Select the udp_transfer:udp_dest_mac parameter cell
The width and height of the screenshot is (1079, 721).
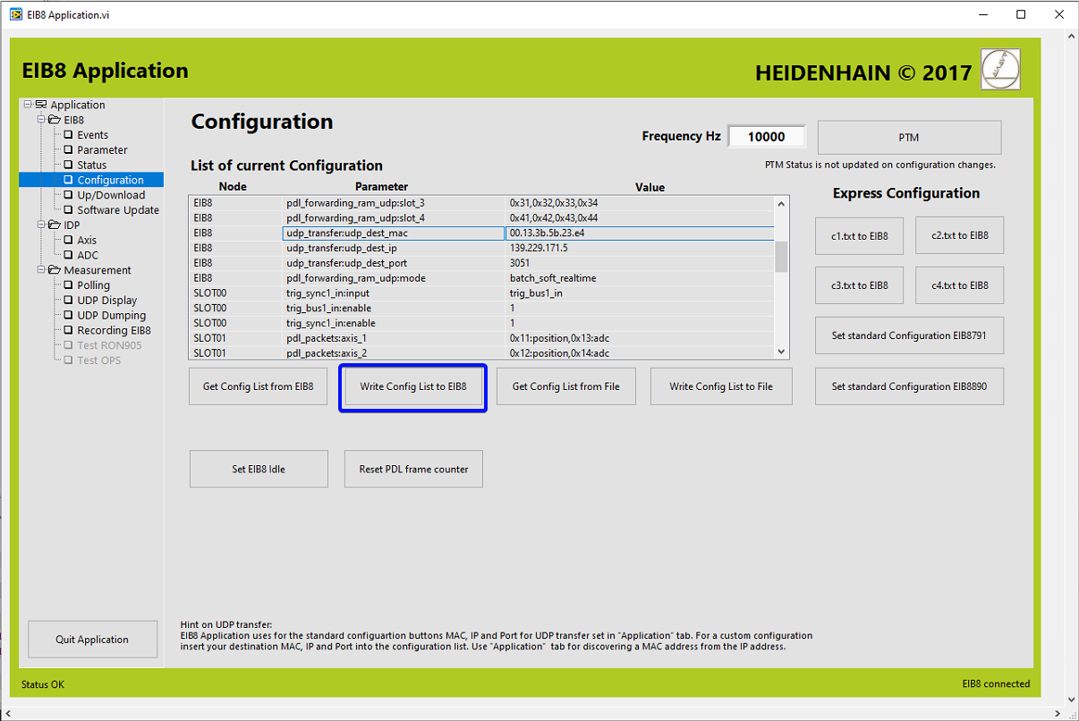(x=394, y=233)
